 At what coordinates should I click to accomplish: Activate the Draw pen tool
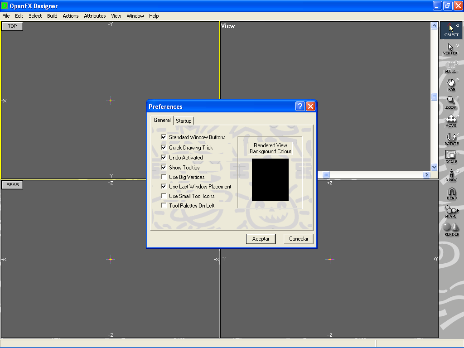[x=451, y=175]
